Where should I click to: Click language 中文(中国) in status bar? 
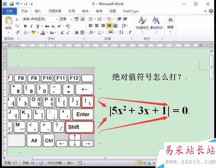[x=55, y=163]
